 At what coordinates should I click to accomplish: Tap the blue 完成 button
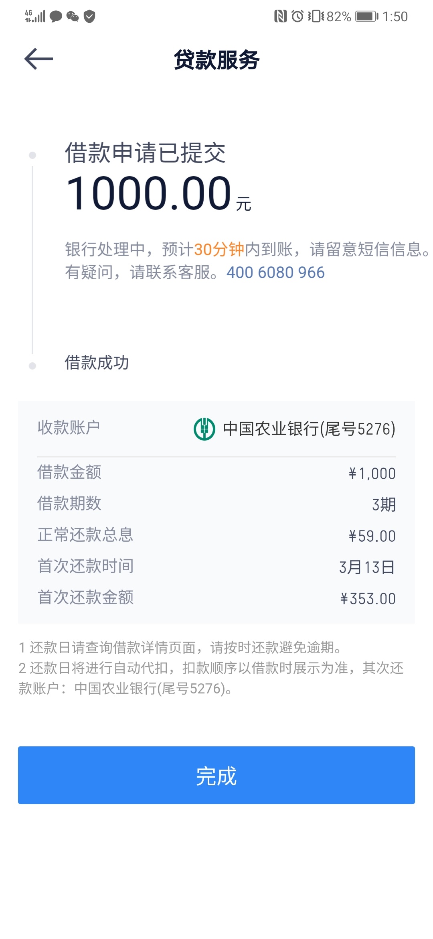[216, 775]
